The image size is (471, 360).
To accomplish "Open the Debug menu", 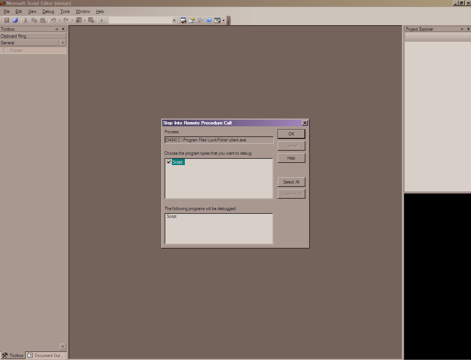I will [x=48, y=11].
